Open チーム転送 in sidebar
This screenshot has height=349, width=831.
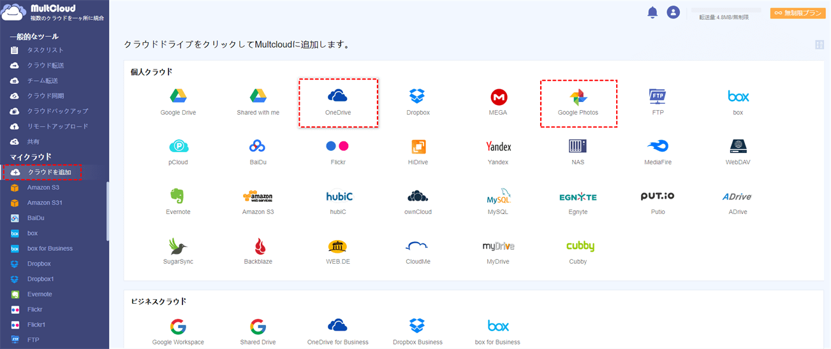(42, 80)
